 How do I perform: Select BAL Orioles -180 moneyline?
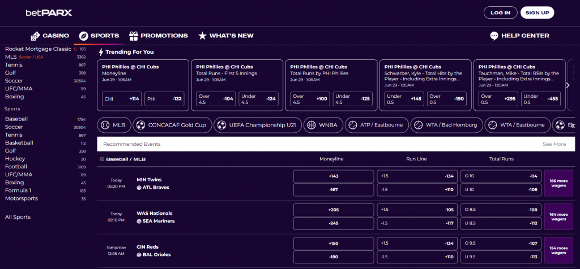tap(334, 257)
